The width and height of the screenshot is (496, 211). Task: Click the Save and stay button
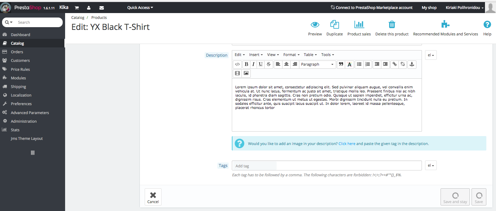point(455,197)
